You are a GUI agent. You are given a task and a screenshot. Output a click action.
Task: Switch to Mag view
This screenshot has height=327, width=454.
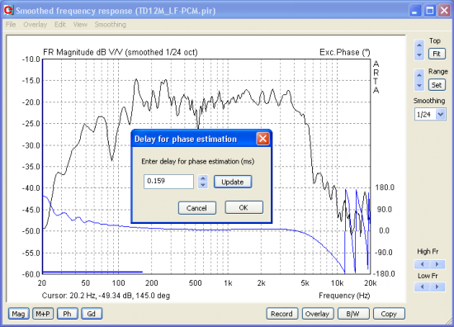[x=18, y=314]
